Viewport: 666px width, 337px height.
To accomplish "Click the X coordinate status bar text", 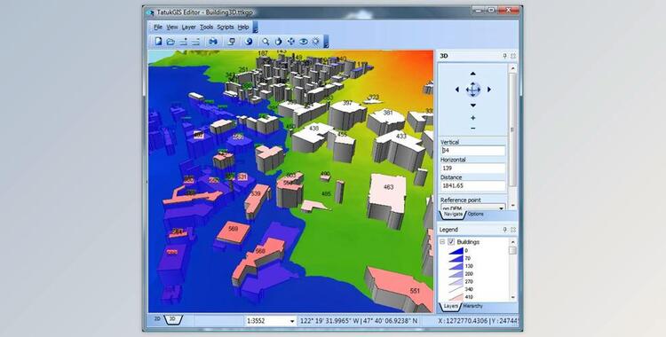I will (x=479, y=321).
